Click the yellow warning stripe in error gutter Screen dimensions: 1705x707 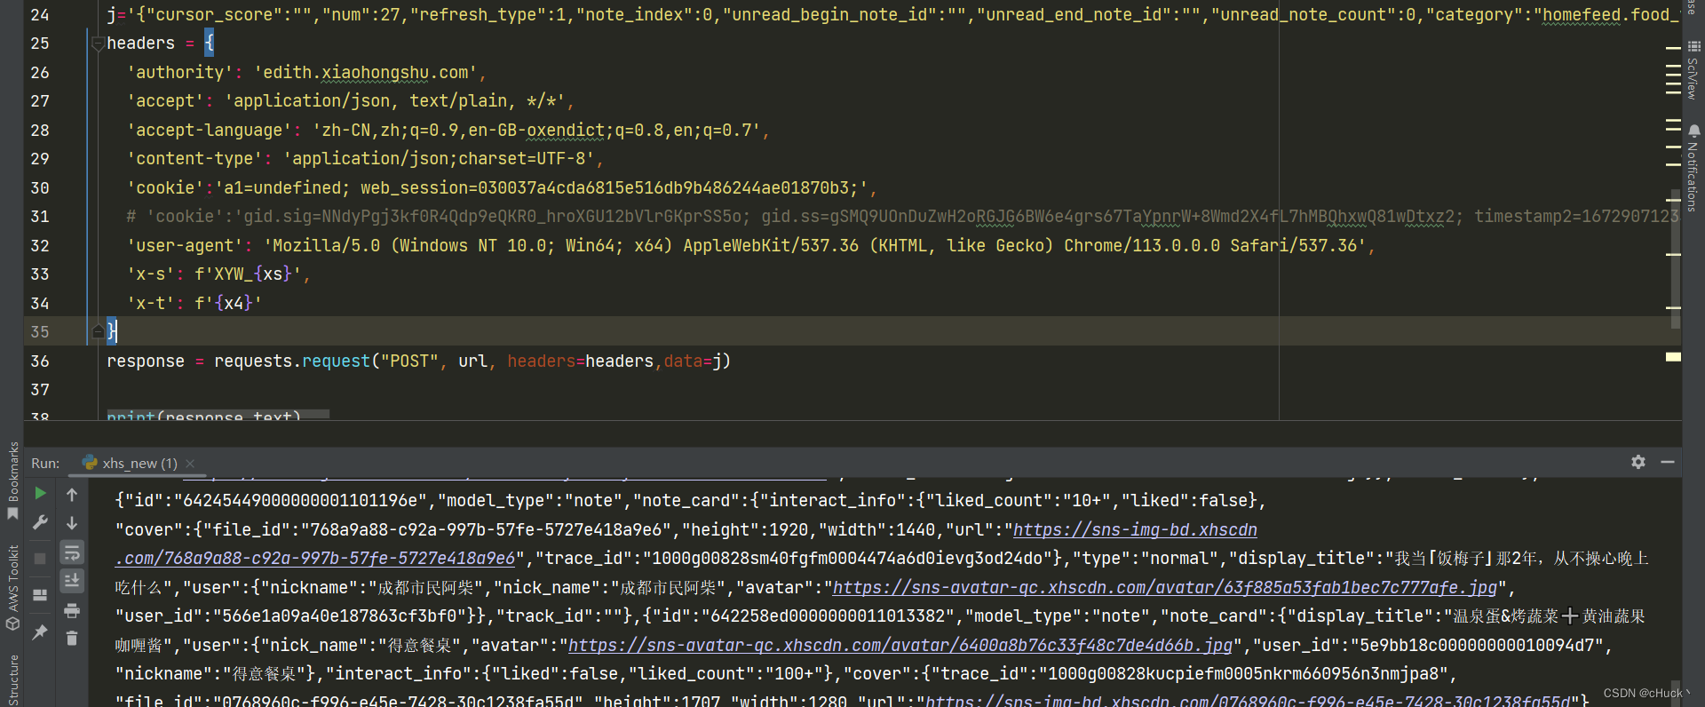click(1673, 357)
